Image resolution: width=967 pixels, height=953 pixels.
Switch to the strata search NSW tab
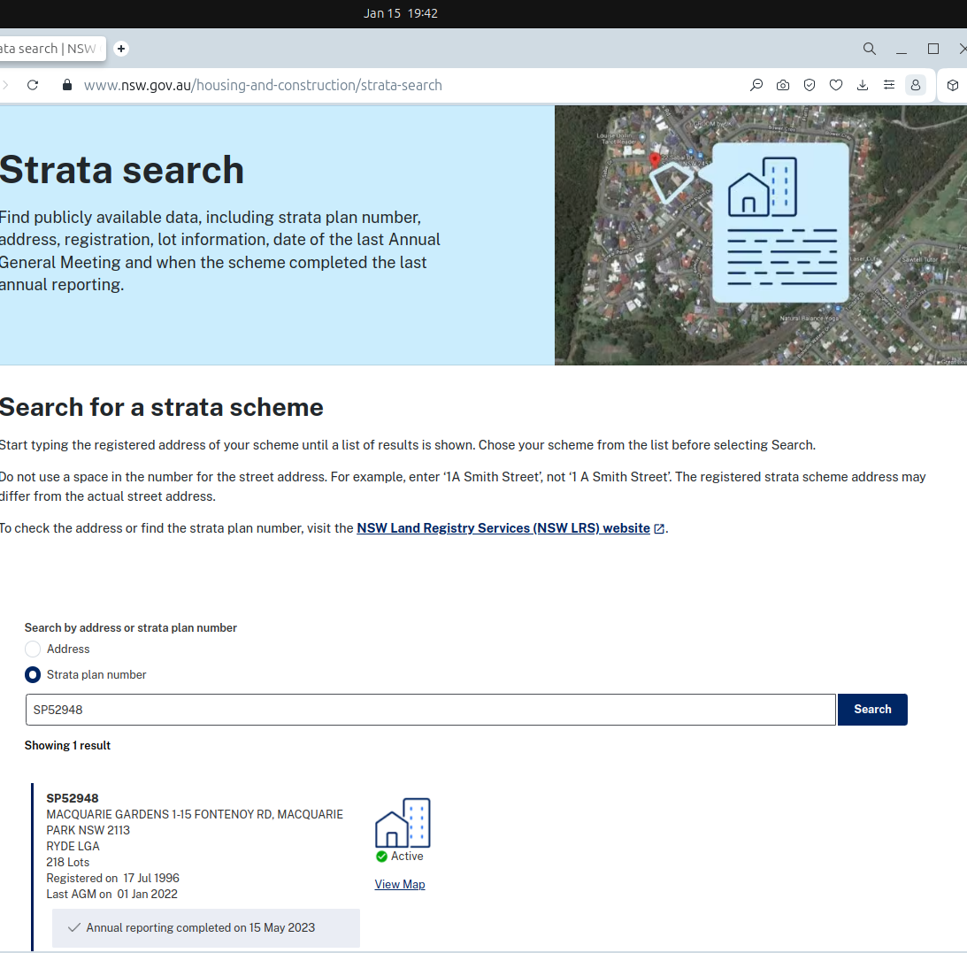(x=52, y=49)
